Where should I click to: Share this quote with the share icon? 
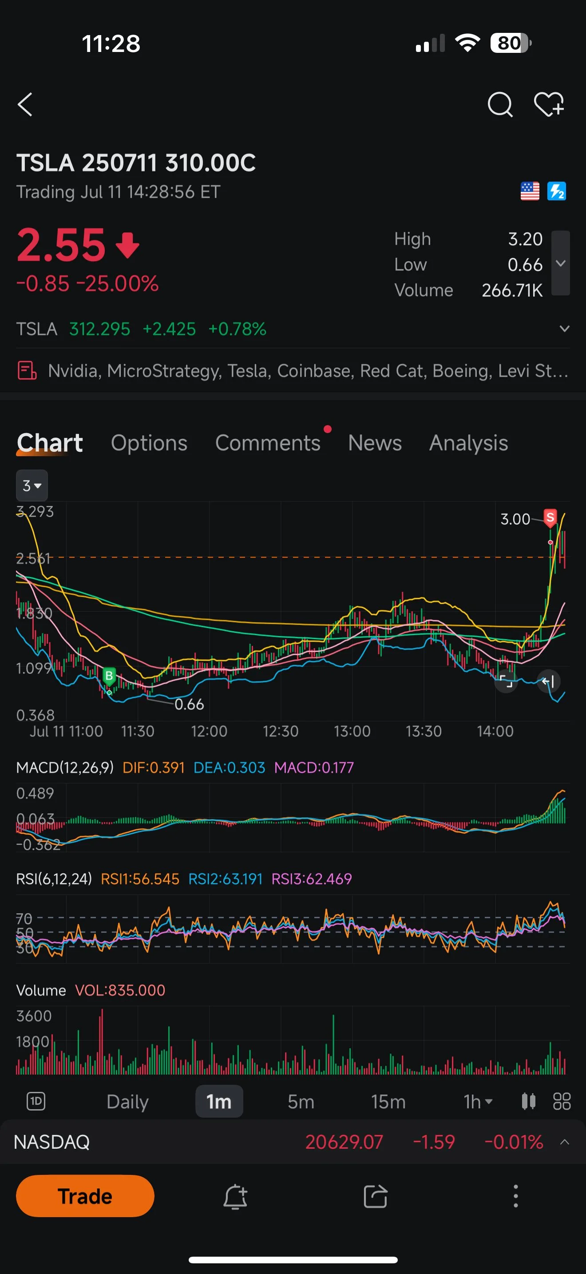click(376, 1197)
